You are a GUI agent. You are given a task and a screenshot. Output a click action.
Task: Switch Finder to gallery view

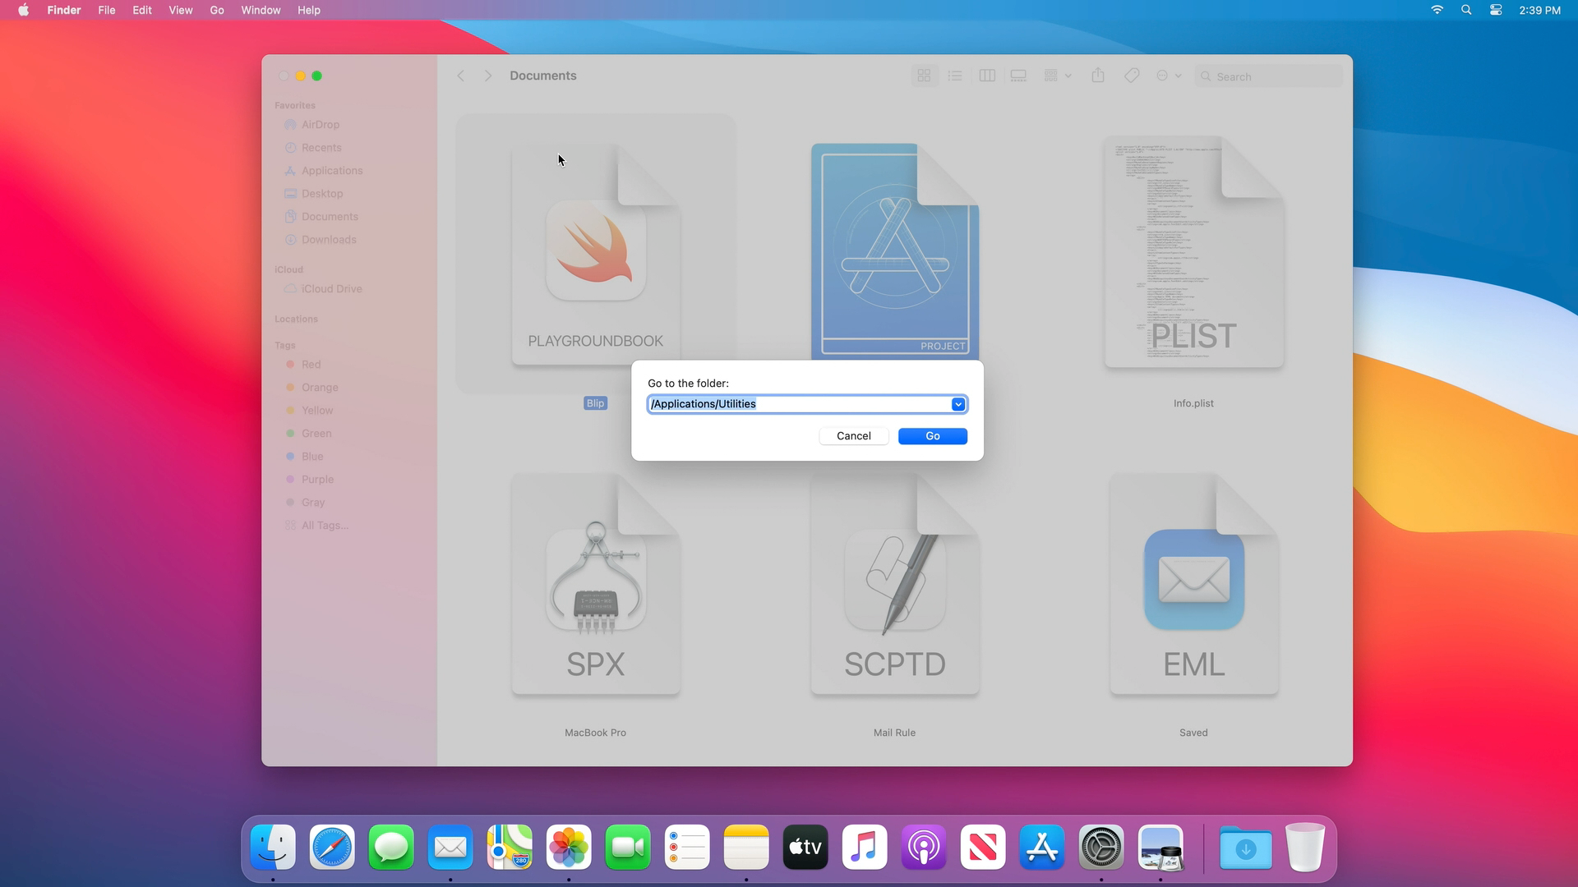(x=1018, y=76)
